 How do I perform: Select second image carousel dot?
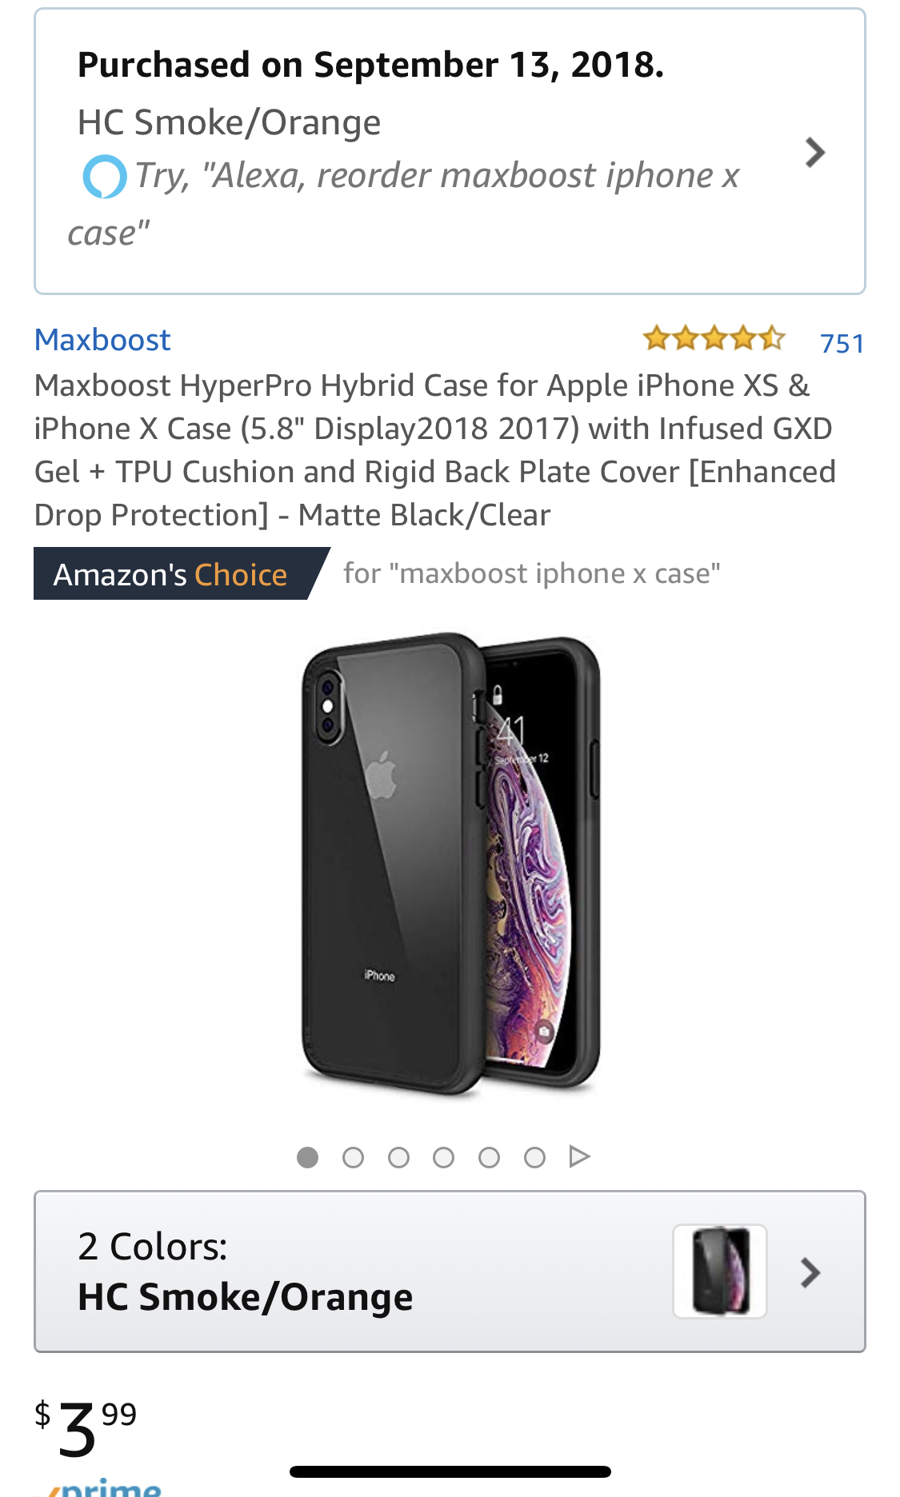point(353,1157)
